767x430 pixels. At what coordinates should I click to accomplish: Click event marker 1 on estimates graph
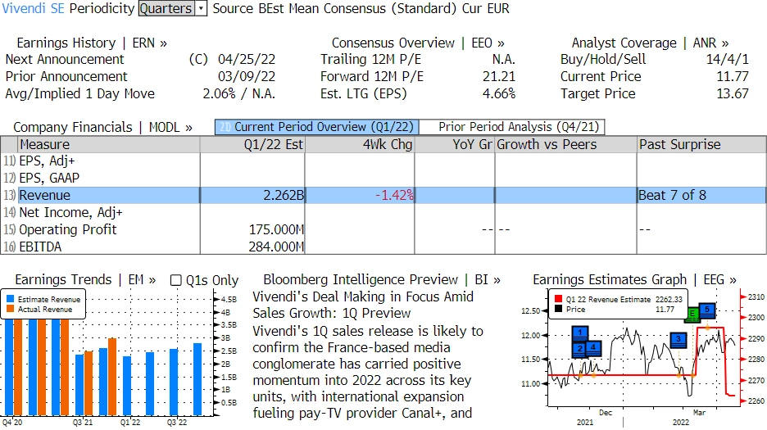click(579, 333)
